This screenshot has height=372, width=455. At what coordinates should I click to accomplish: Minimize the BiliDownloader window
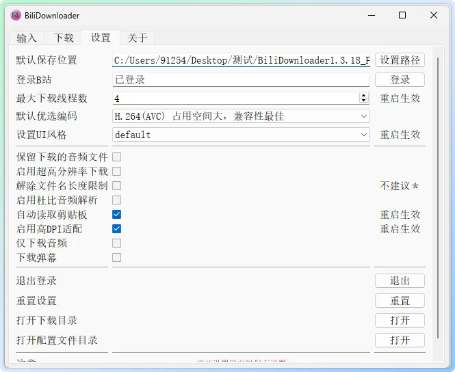point(372,15)
